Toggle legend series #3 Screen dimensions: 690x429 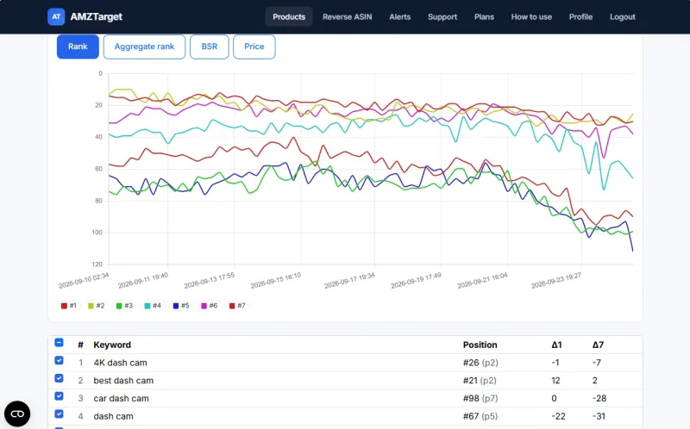(x=124, y=306)
